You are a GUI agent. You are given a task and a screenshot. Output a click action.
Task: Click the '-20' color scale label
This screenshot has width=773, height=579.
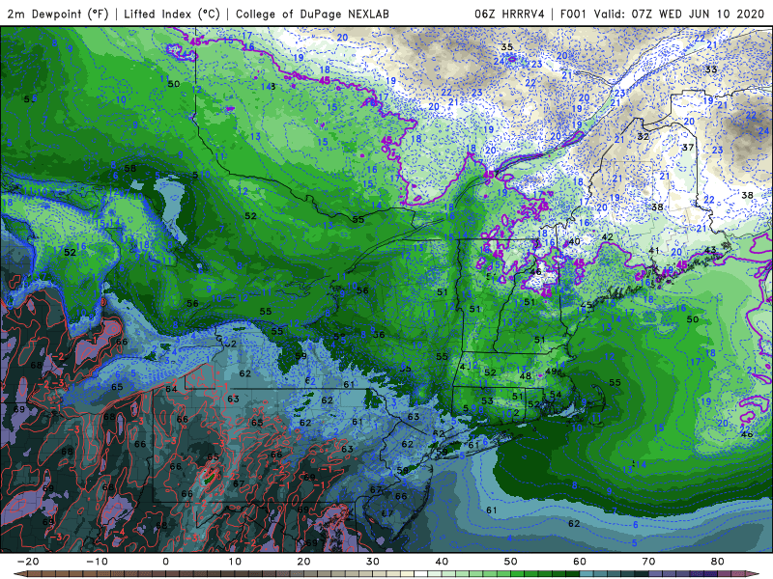28,562
